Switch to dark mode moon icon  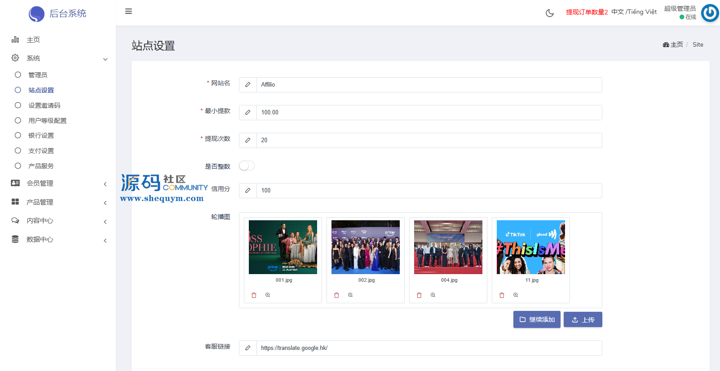[550, 13]
